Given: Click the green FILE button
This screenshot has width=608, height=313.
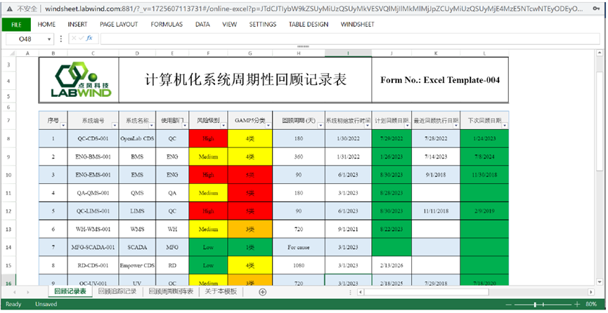Looking at the screenshot, I should click(x=16, y=24).
